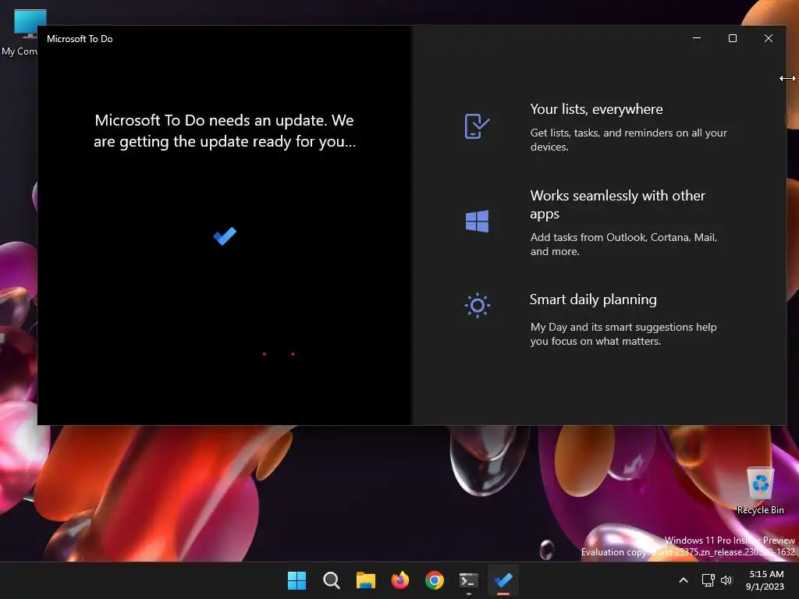Click the Windows logo icon beside Works seamlessly
The height and width of the screenshot is (599, 799).
point(477,221)
